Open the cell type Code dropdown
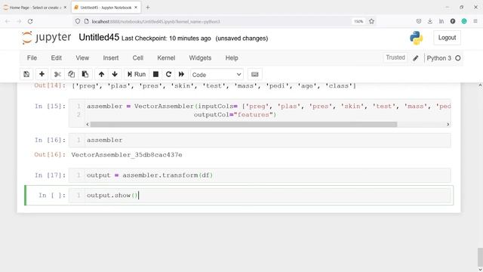 pyautogui.click(x=217, y=75)
